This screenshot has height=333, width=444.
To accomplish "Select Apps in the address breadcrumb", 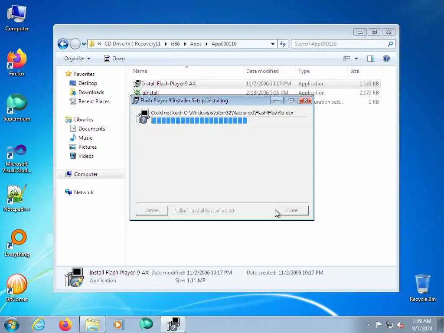I will [x=196, y=44].
